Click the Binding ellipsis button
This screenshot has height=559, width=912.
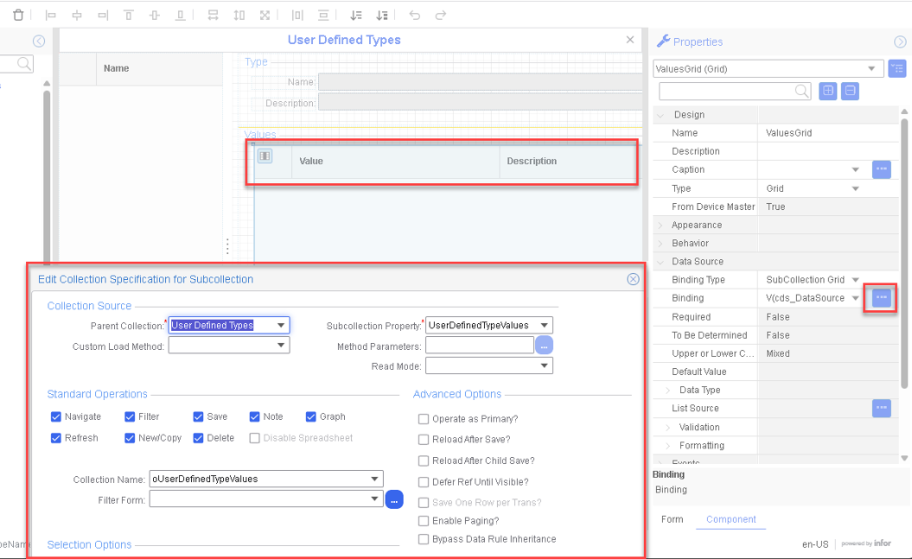882,297
